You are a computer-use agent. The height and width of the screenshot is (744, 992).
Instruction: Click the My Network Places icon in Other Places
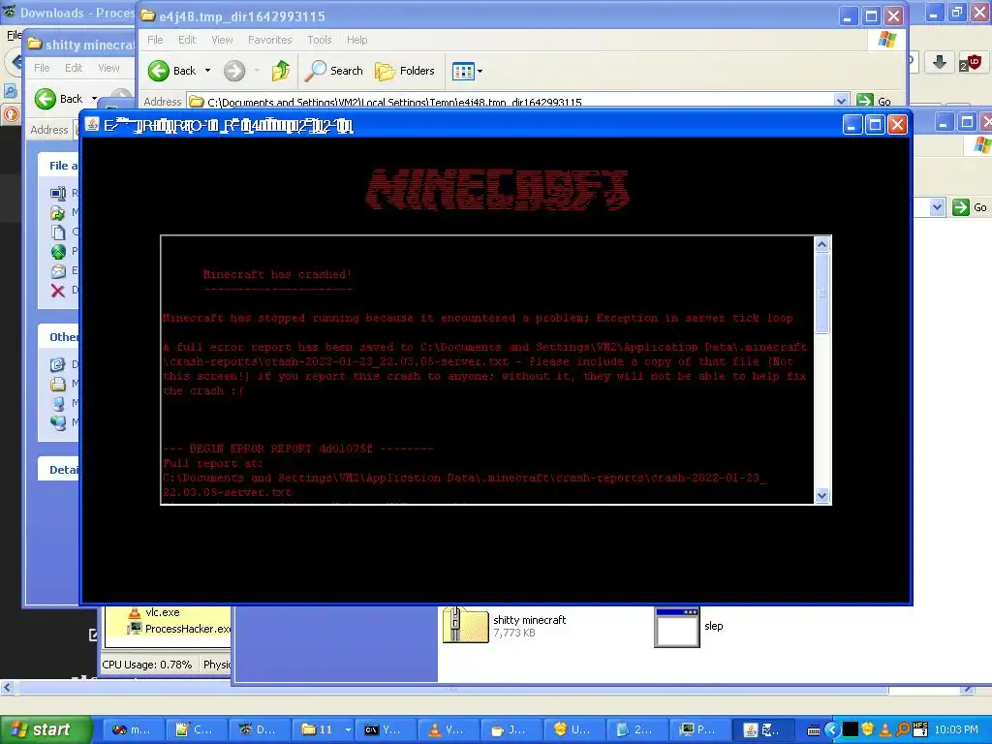pyautogui.click(x=57, y=422)
